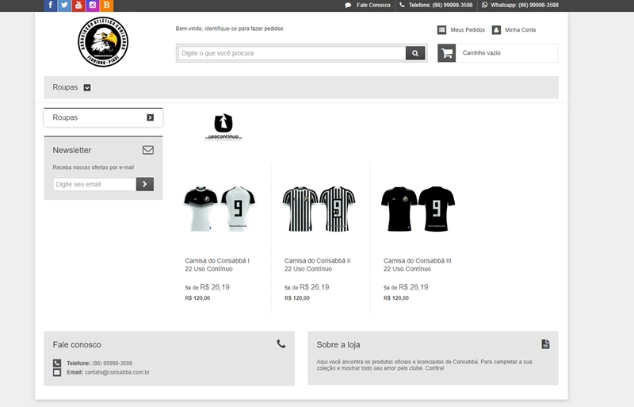The image size is (634, 407).
Task: Submit search with magnifying glass button
Action: click(x=415, y=53)
